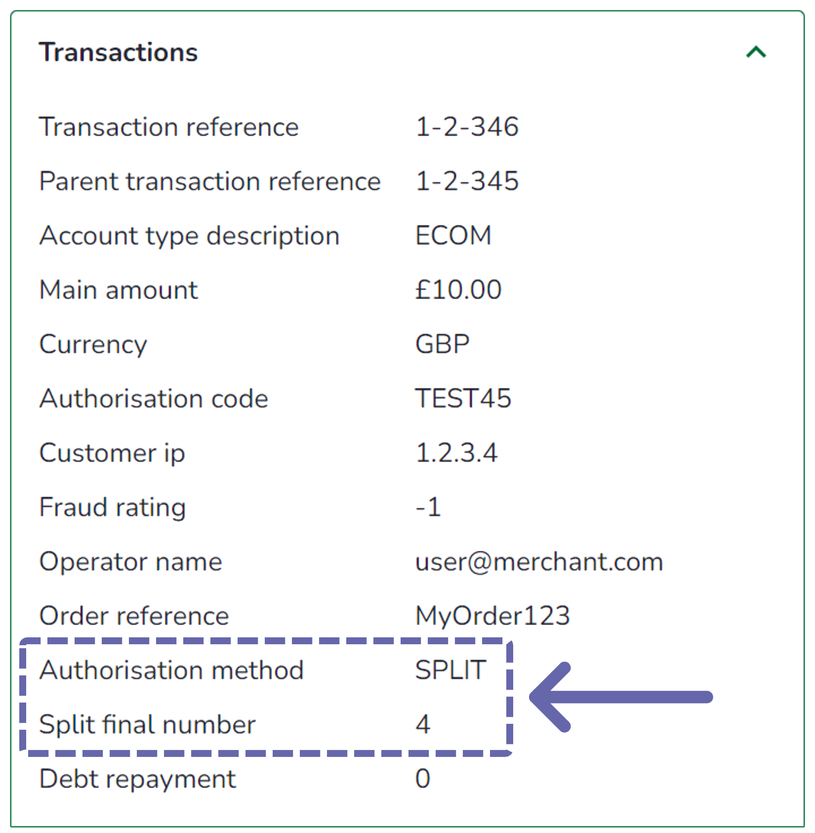This screenshot has height=833, width=815.
Task: Click operator name user@merchant.com
Action: (539, 562)
